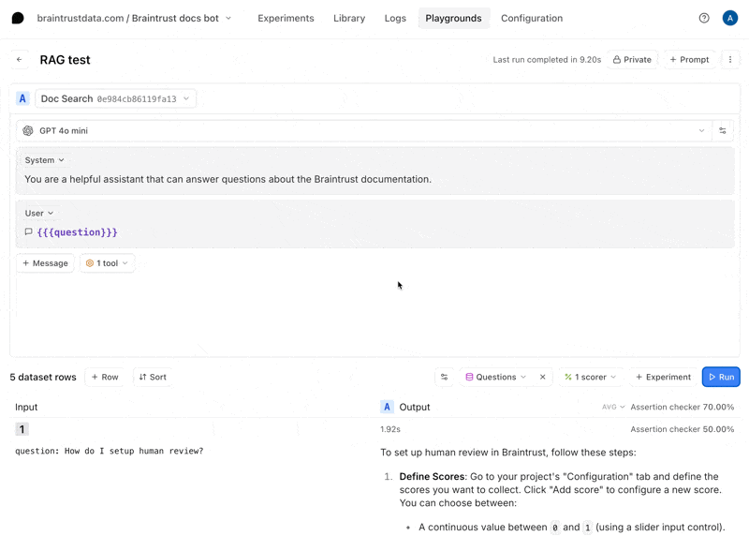Open the AVG aggregation dropdown
Image resolution: width=749 pixels, height=536 pixels.
[x=613, y=408]
